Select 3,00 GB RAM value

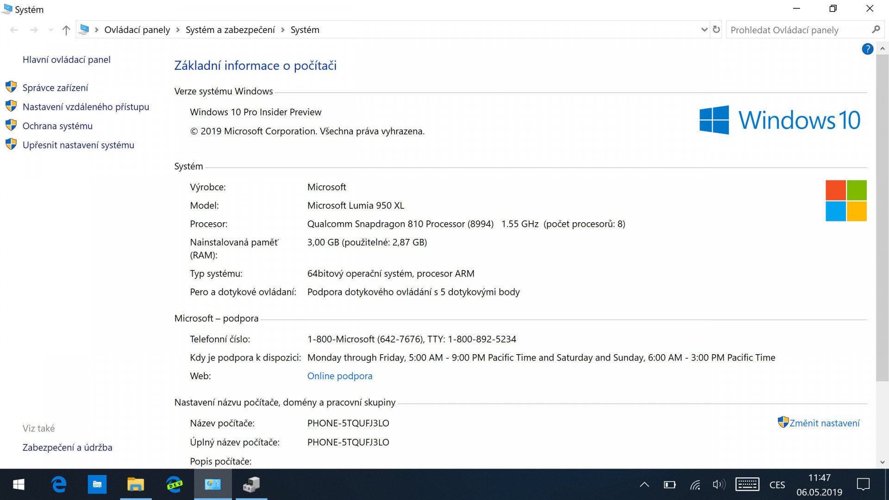[x=367, y=243]
